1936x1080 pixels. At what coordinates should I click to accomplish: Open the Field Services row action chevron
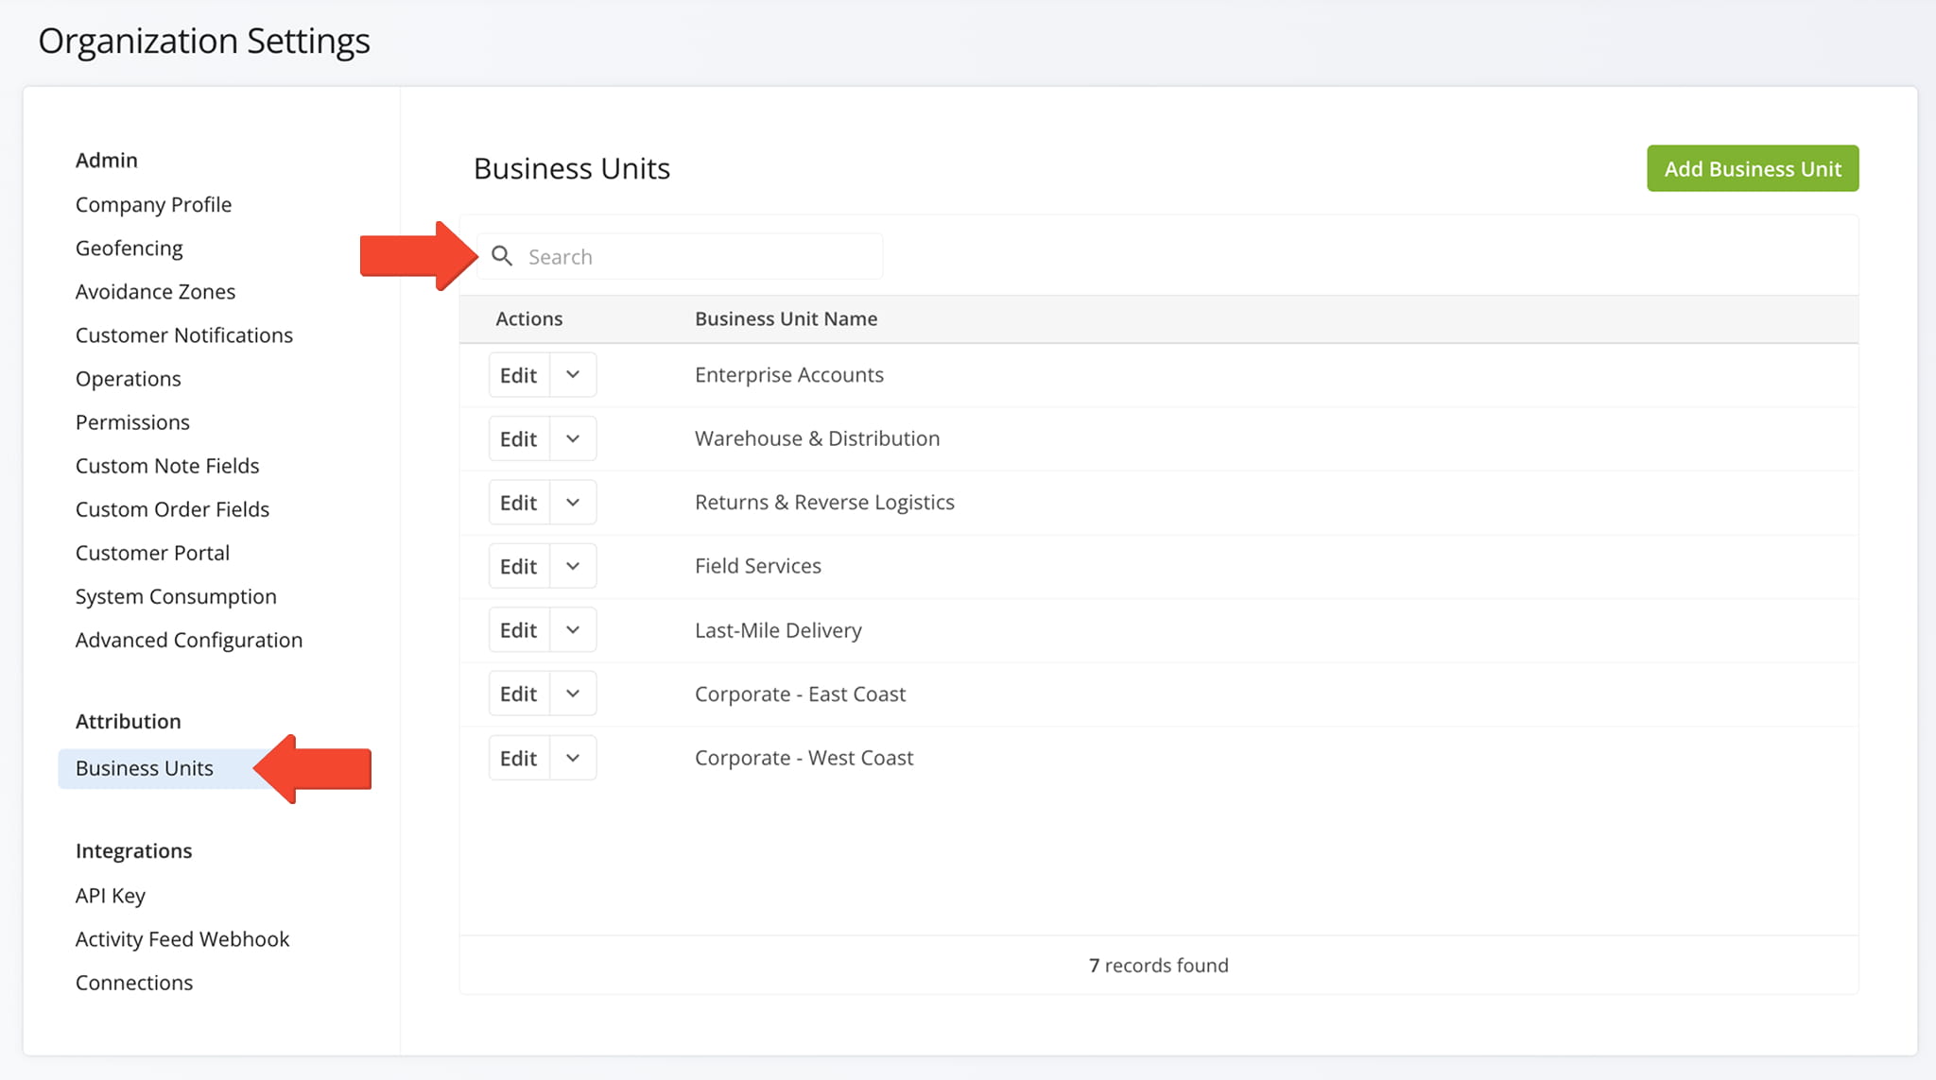coord(573,566)
